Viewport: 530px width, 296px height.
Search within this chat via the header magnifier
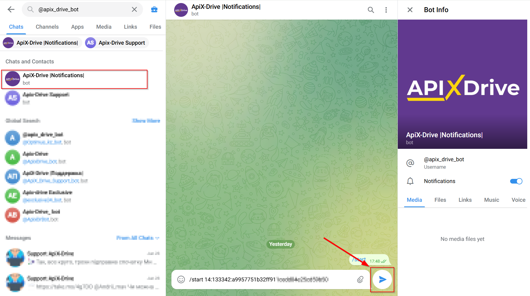coord(371,10)
